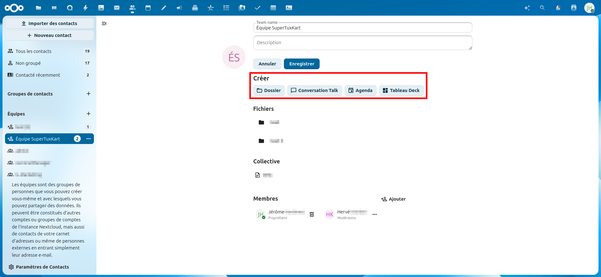Open actions menu for Équipe SuperTuxKart

[89, 139]
